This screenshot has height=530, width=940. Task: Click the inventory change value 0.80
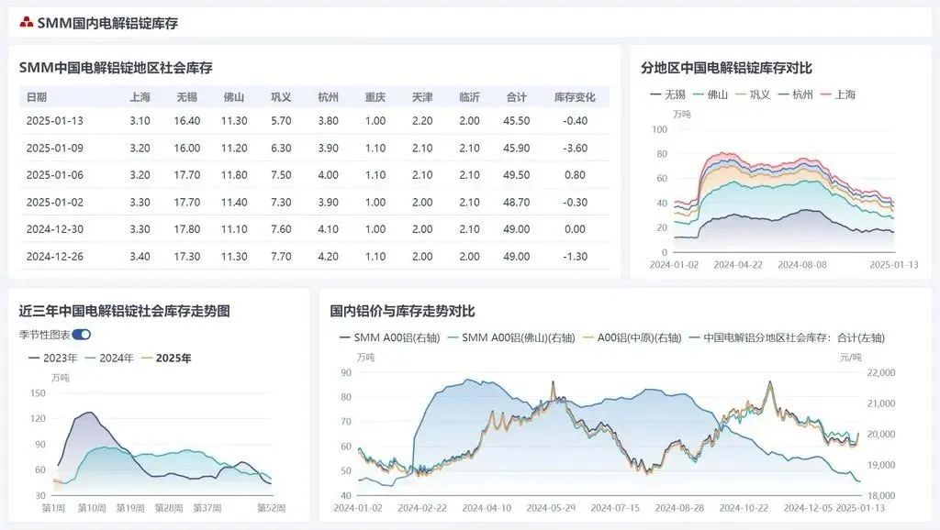(x=575, y=175)
